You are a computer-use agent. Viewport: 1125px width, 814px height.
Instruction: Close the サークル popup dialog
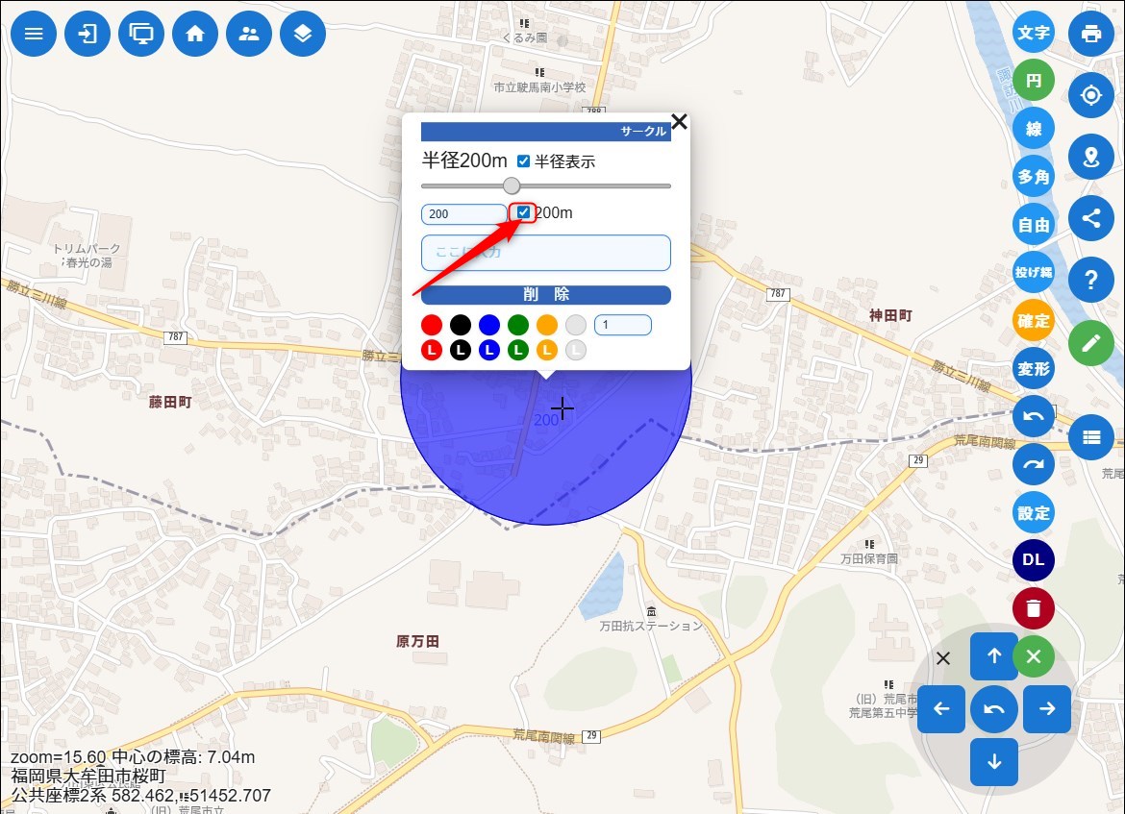coord(679,121)
